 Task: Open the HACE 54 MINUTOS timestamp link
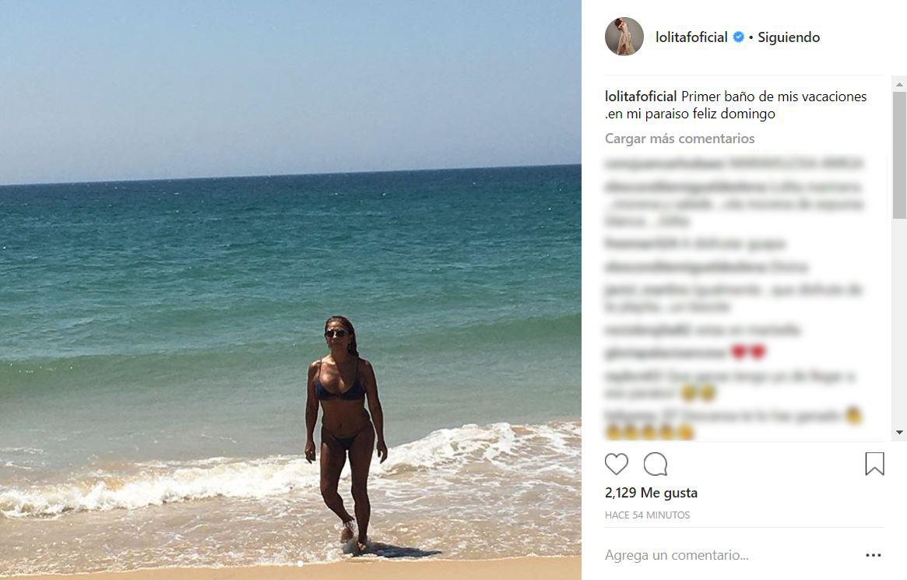pyautogui.click(x=647, y=515)
